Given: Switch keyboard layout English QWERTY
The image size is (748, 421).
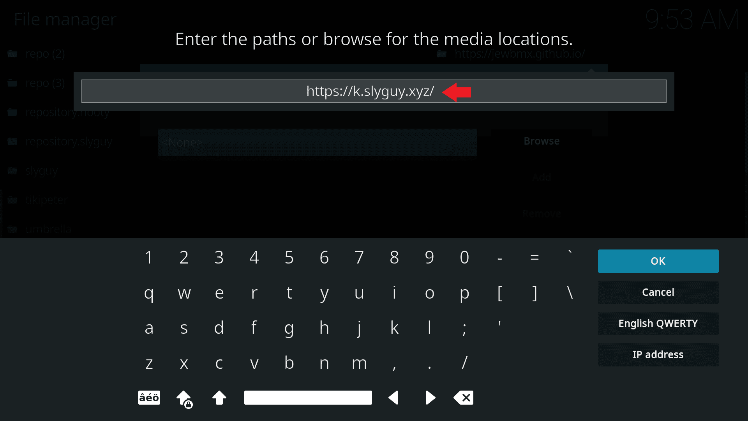Looking at the screenshot, I should [658, 324].
